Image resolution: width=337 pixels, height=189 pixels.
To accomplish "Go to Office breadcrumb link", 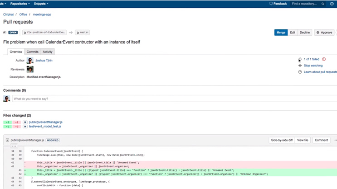I will click(x=23, y=14).
